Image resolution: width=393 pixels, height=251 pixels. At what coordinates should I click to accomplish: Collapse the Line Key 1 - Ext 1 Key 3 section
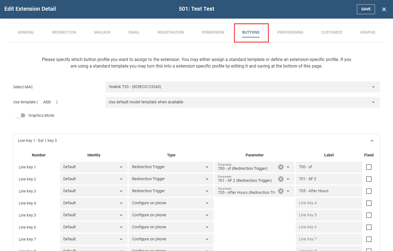pos(372,141)
